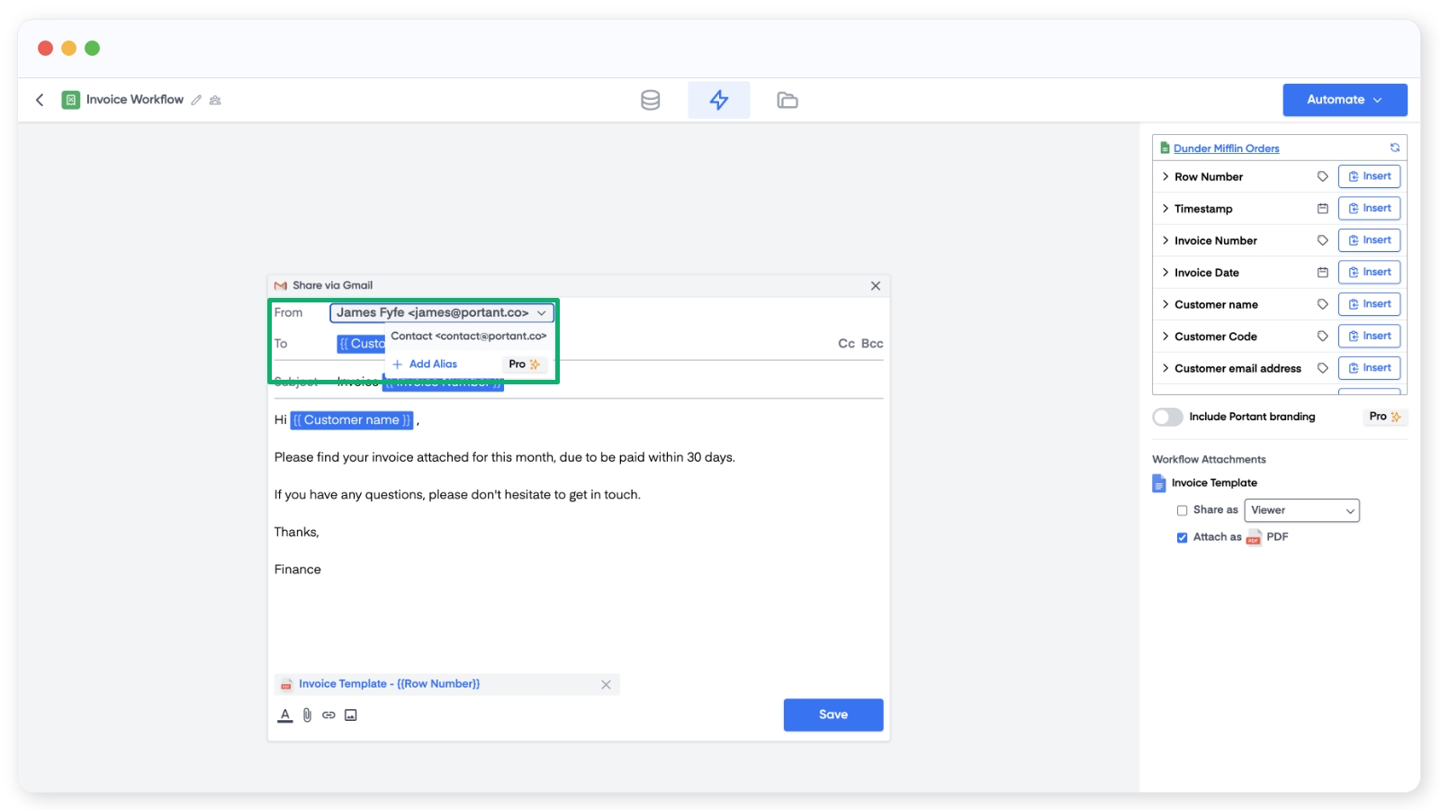Screen dimensions: 1440x810
Task: Open text formatting options icon
Action: coord(284,715)
